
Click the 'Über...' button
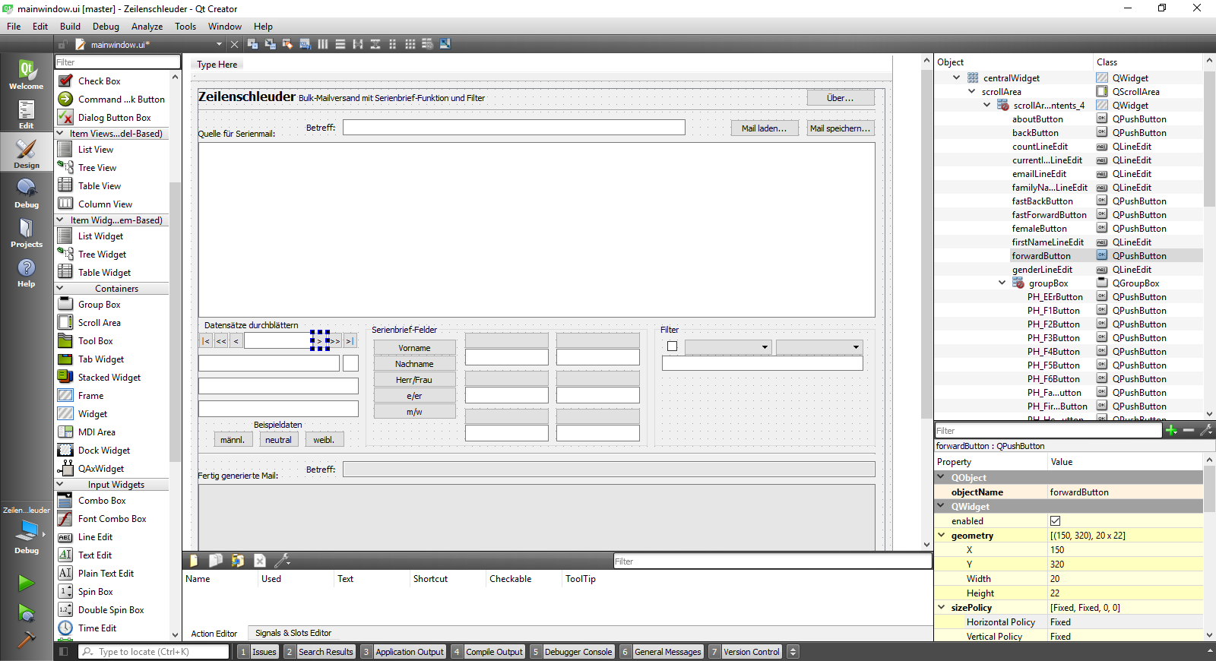[x=840, y=98]
